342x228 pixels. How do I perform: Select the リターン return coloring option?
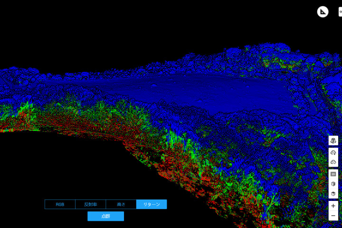tap(152, 204)
